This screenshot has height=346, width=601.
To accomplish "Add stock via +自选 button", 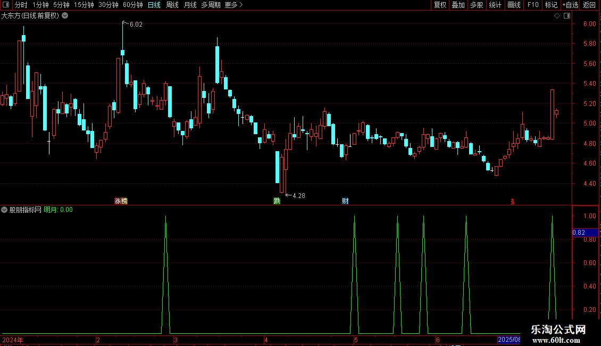I will pyautogui.click(x=570, y=5).
